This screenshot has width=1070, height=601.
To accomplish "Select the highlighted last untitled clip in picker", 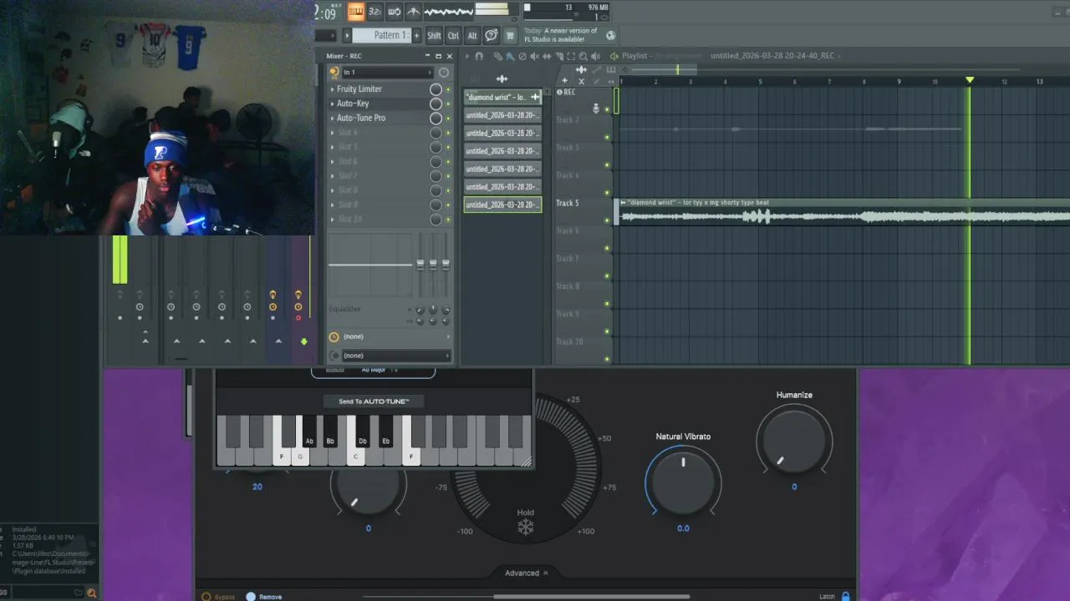I will (502, 205).
